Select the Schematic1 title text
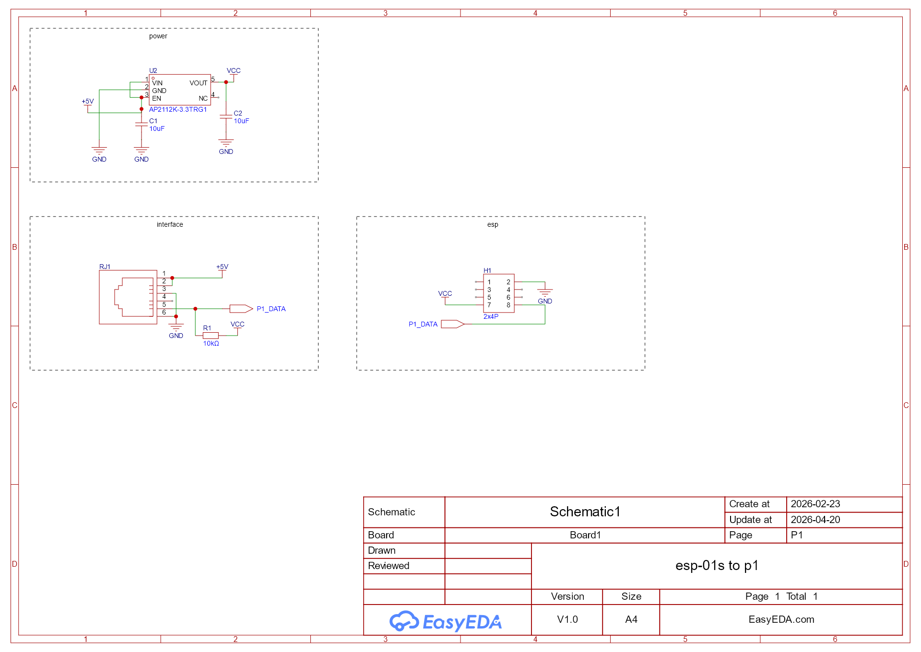 (585, 512)
